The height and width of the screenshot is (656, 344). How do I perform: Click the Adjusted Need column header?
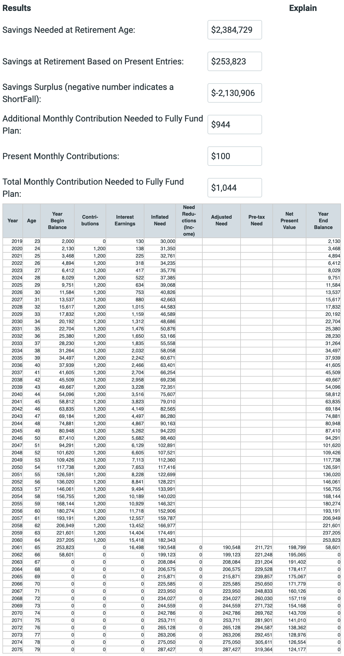click(x=221, y=220)
